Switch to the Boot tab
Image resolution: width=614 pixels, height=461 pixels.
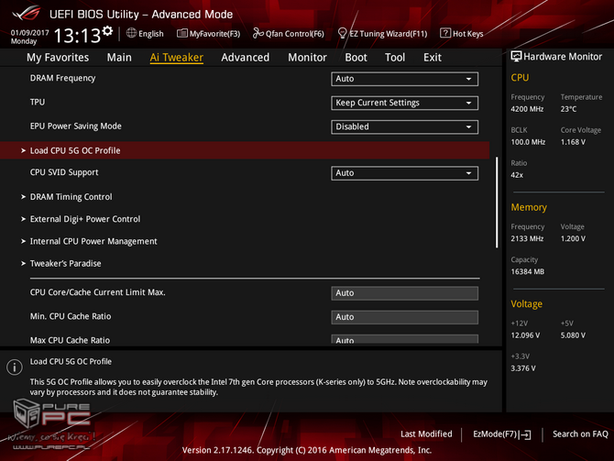[x=356, y=58]
